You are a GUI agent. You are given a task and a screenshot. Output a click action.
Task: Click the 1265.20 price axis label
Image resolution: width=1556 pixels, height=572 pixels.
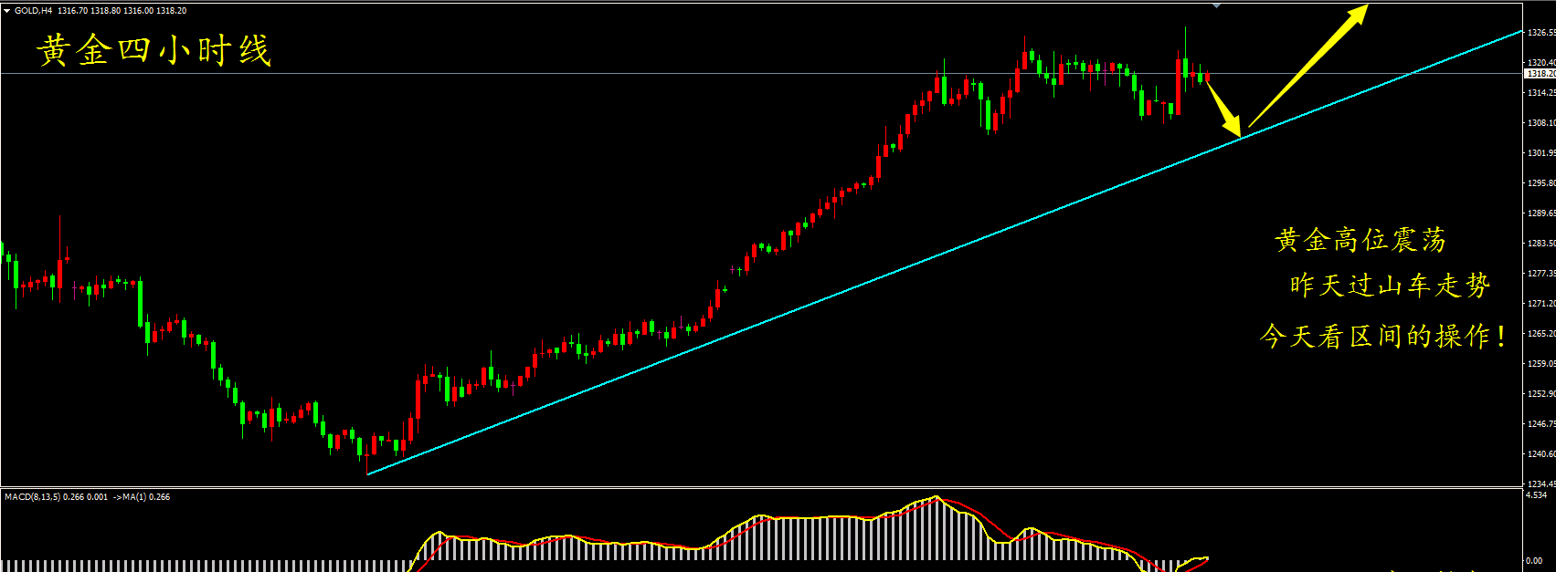[1541, 334]
